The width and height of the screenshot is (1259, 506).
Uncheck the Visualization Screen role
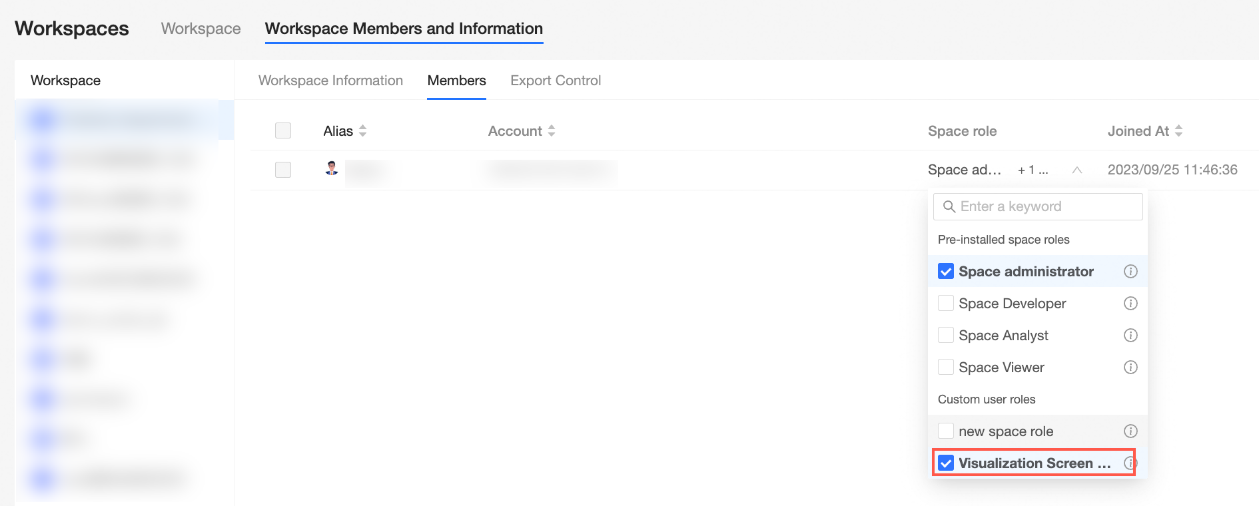(946, 463)
